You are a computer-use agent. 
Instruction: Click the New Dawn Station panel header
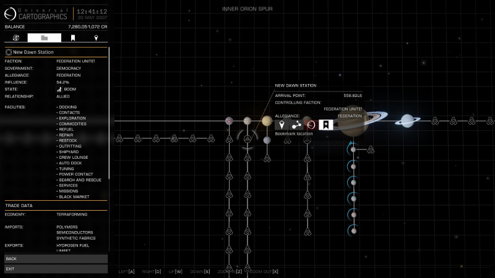pos(56,52)
